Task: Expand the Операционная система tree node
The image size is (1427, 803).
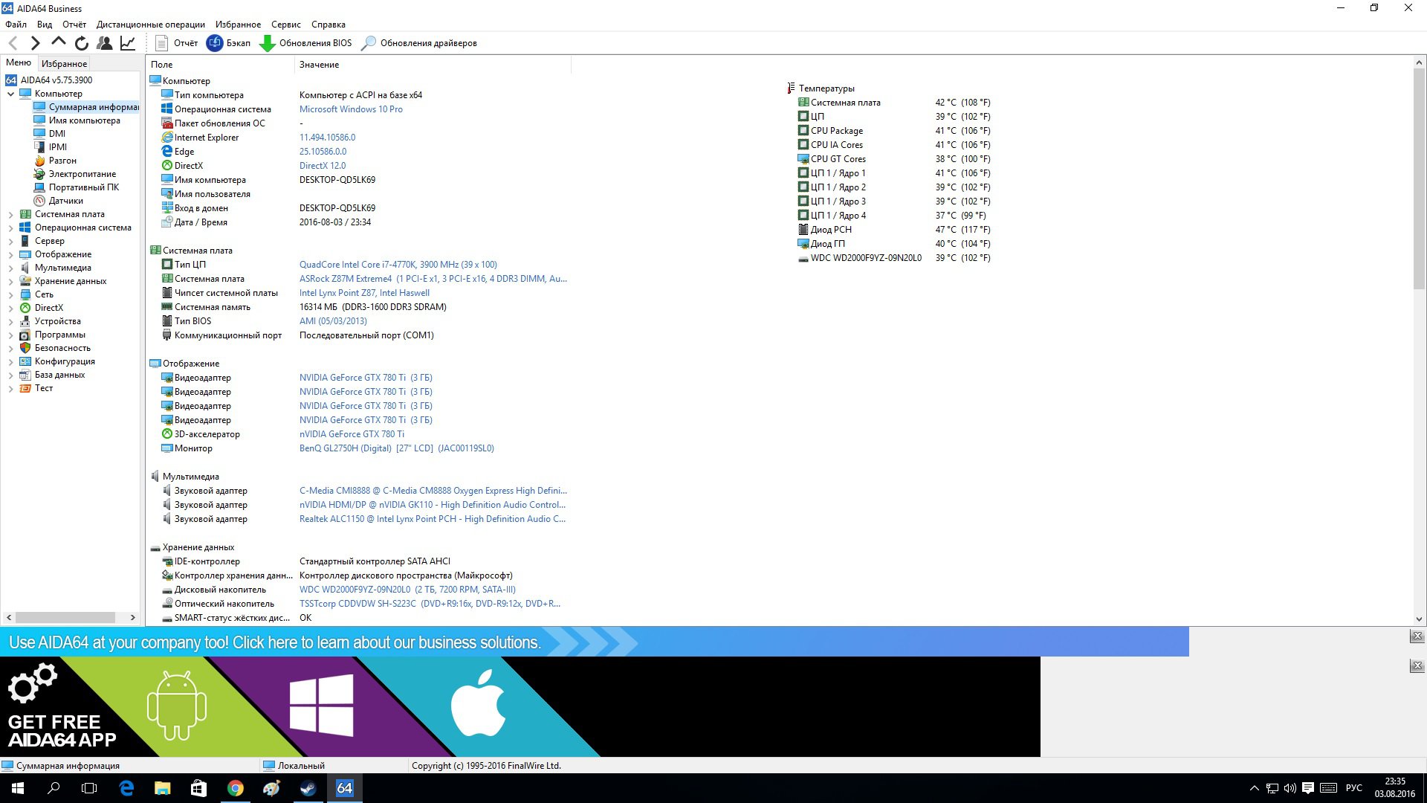Action: 10,228
